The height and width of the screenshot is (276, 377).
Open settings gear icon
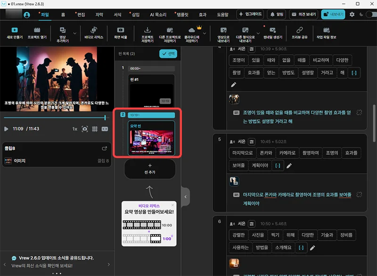point(352,15)
